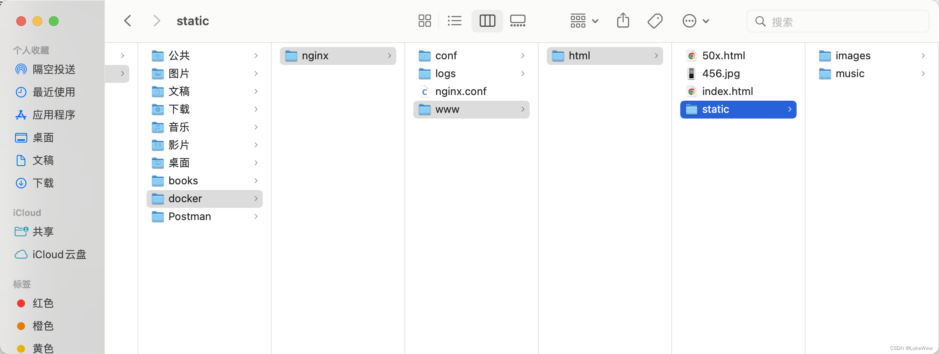The height and width of the screenshot is (354, 939).
Task: Click the Tags toolbar icon
Action: coord(655,21)
